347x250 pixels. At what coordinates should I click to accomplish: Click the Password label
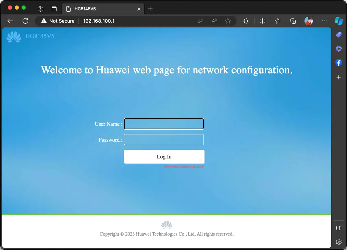click(x=110, y=140)
